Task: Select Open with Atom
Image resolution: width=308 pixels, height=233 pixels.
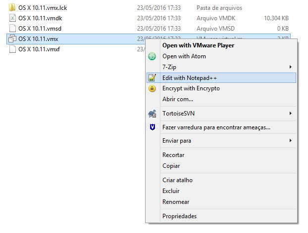Action: pos(221,56)
